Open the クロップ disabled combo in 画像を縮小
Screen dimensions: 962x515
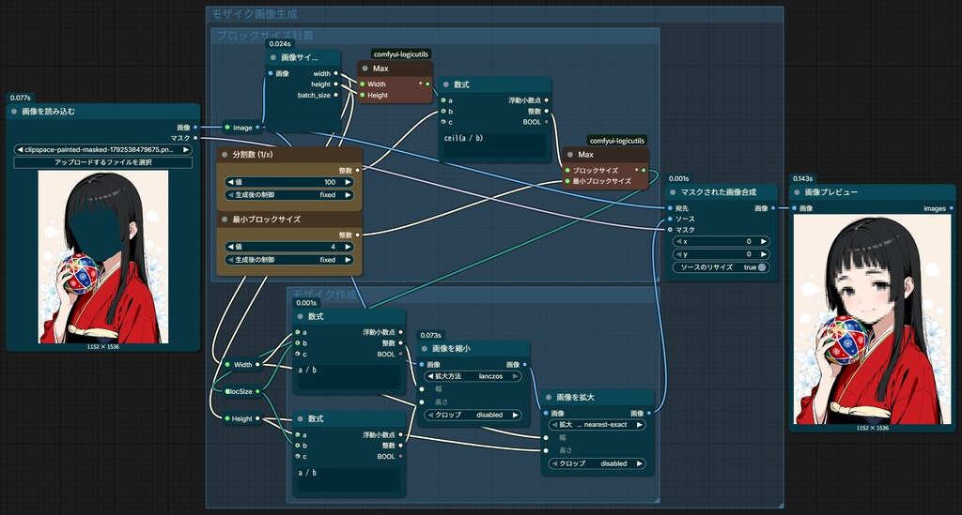point(473,415)
